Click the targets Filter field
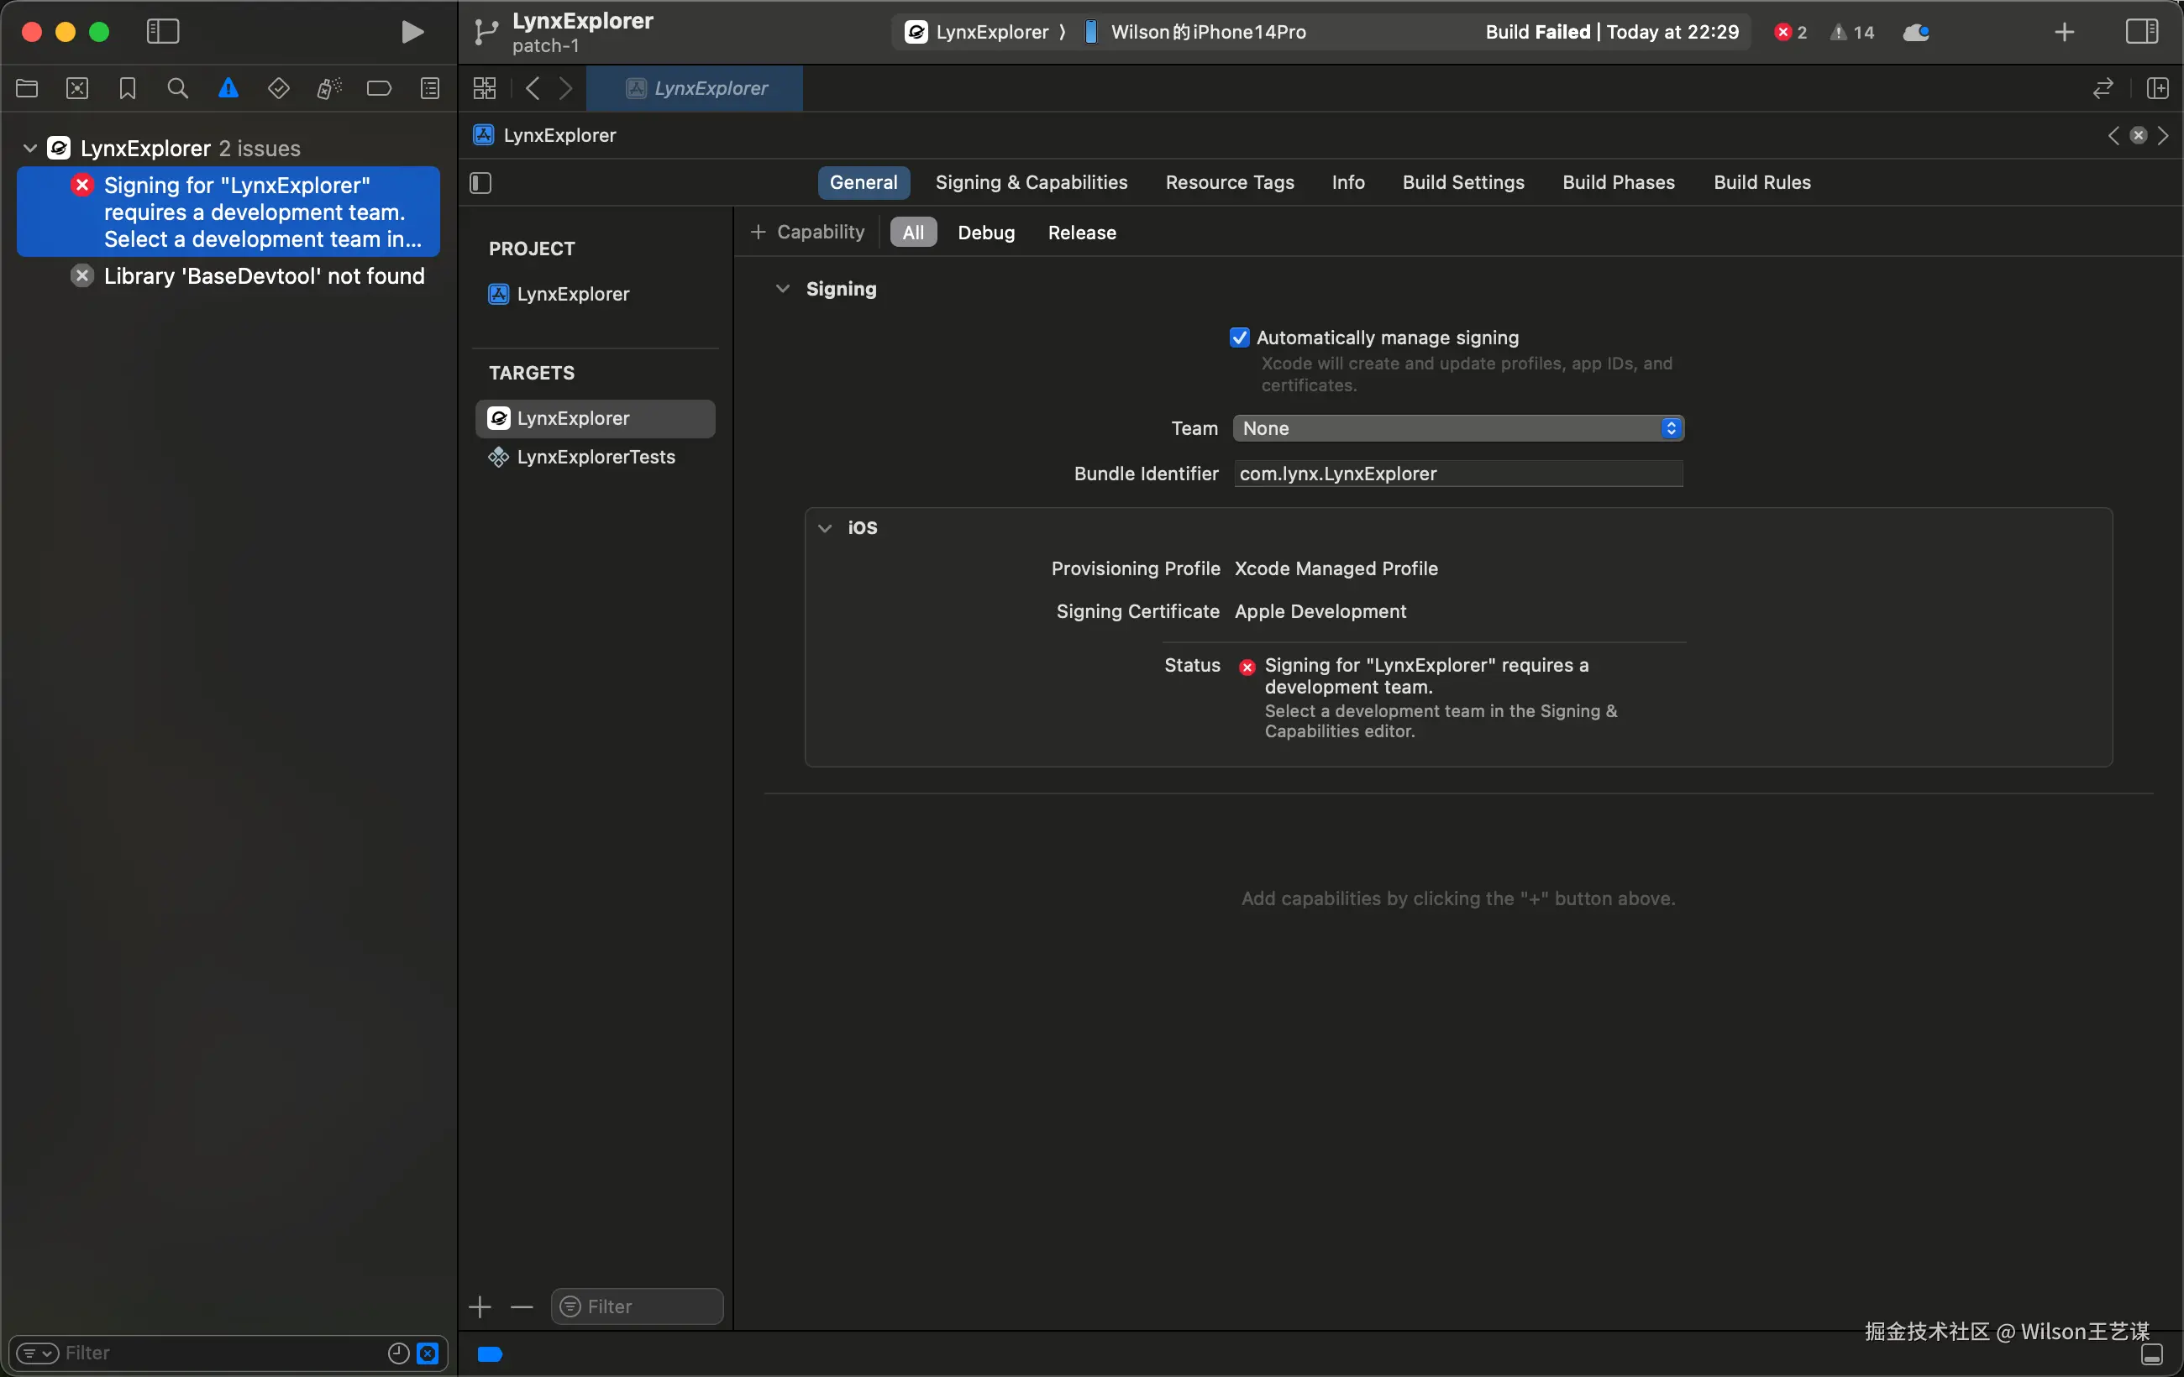Screen dimensions: 2184x1377 point(637,1306)
